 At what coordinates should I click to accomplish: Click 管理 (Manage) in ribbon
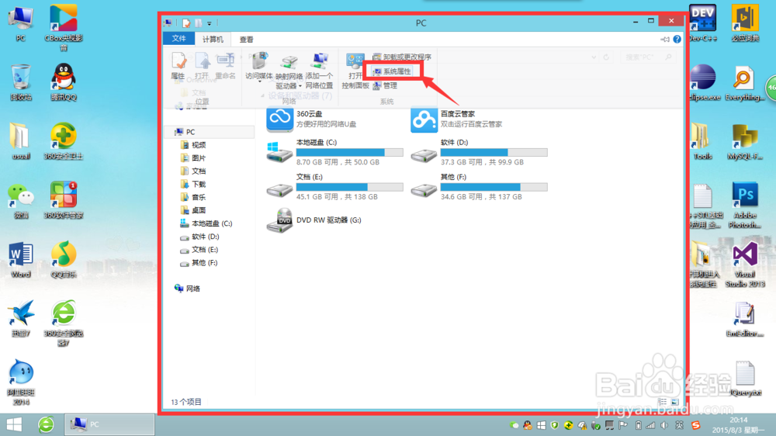[x=385, y=85]
